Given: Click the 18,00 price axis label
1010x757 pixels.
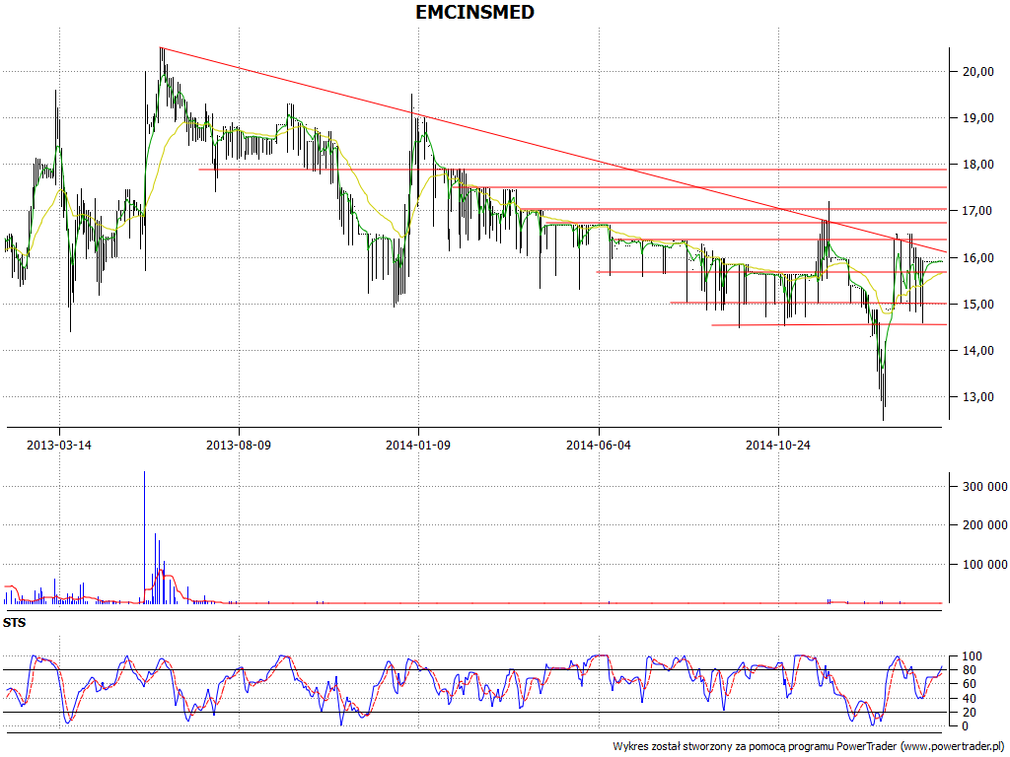Looking at the screenshot, I should click(x=977, y=165).
